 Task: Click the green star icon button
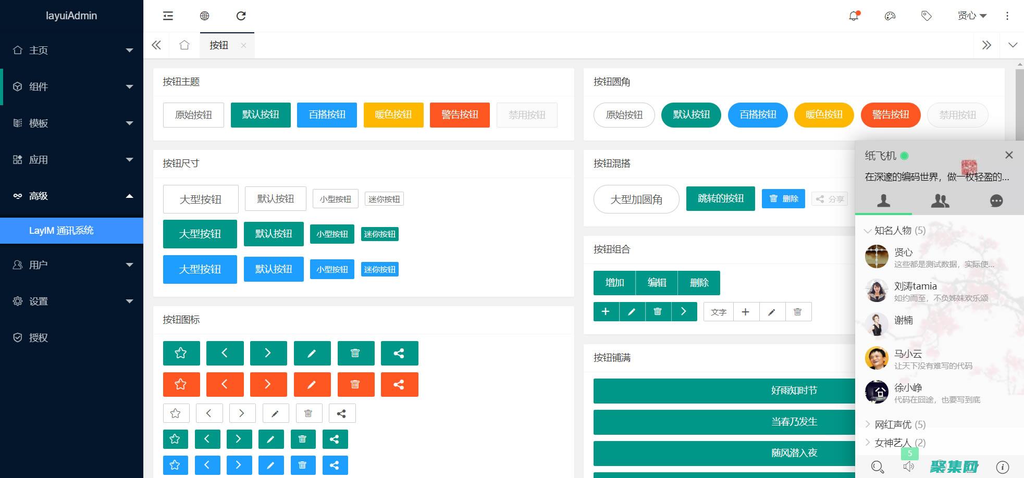tap(181, 354)
